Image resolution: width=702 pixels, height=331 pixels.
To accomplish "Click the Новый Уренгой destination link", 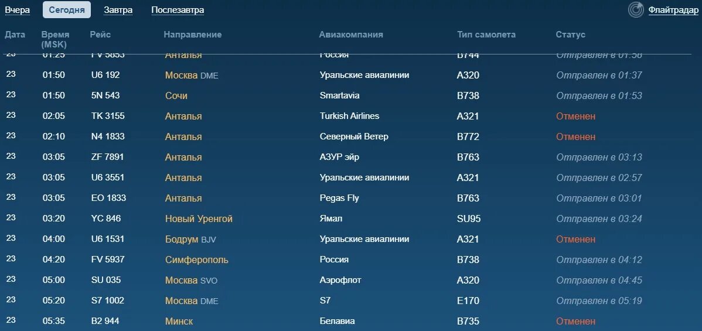I will (199, 219).
